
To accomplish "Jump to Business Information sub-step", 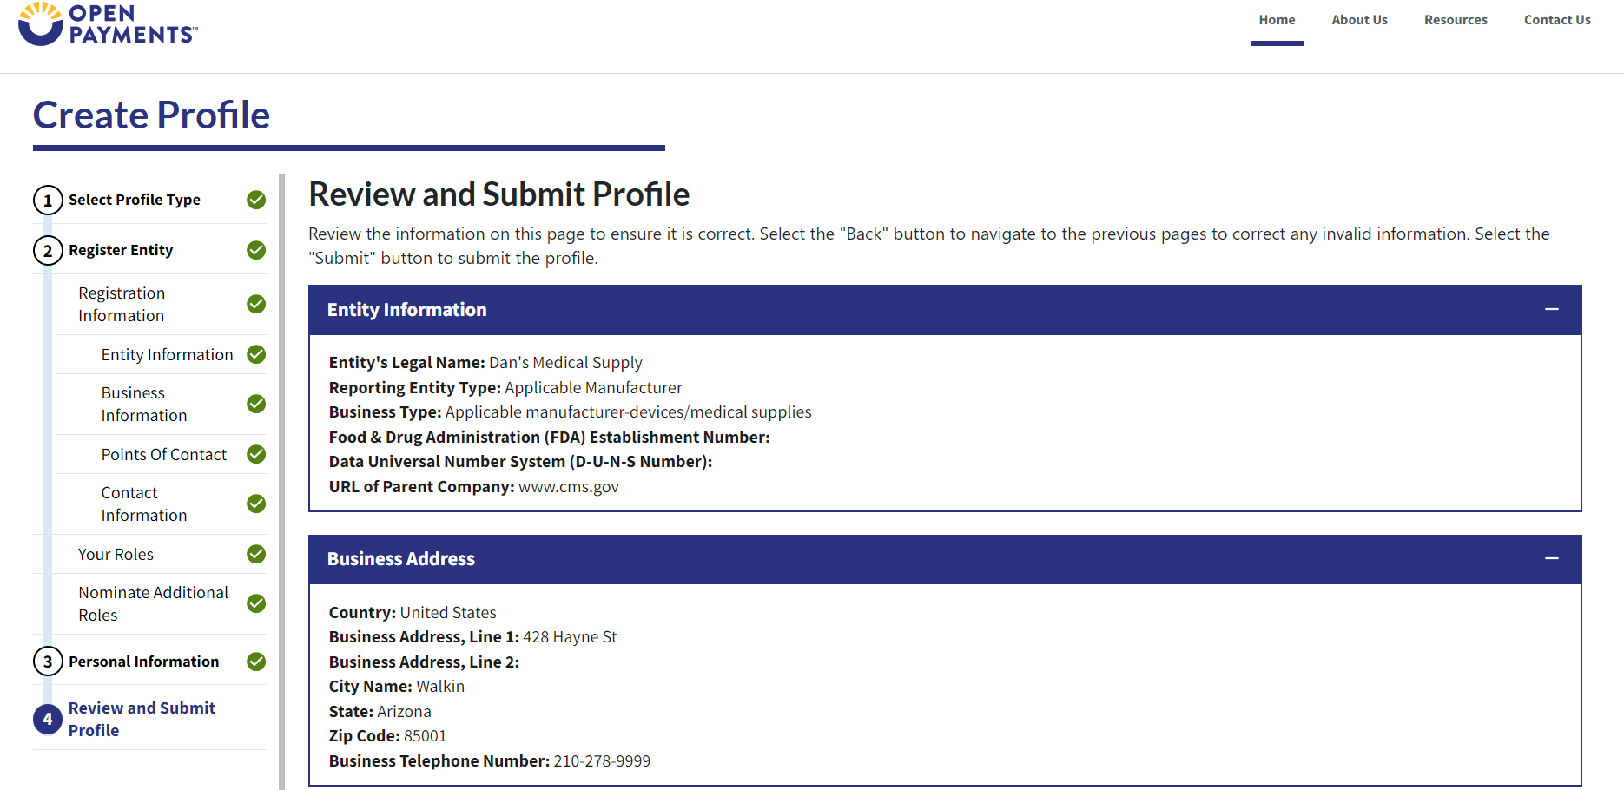I will pos(143,404).
